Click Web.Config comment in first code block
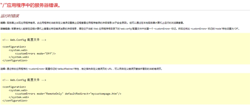 (24, 40)
